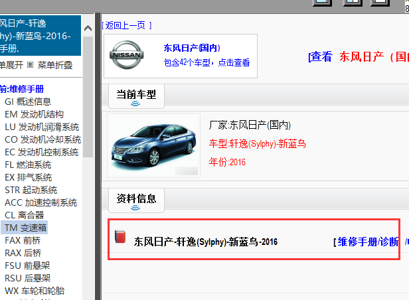Click the blue Sylphy car thumbnail
Image resolution: width=409 pixels, height=300 pixels.
point(154,145)
